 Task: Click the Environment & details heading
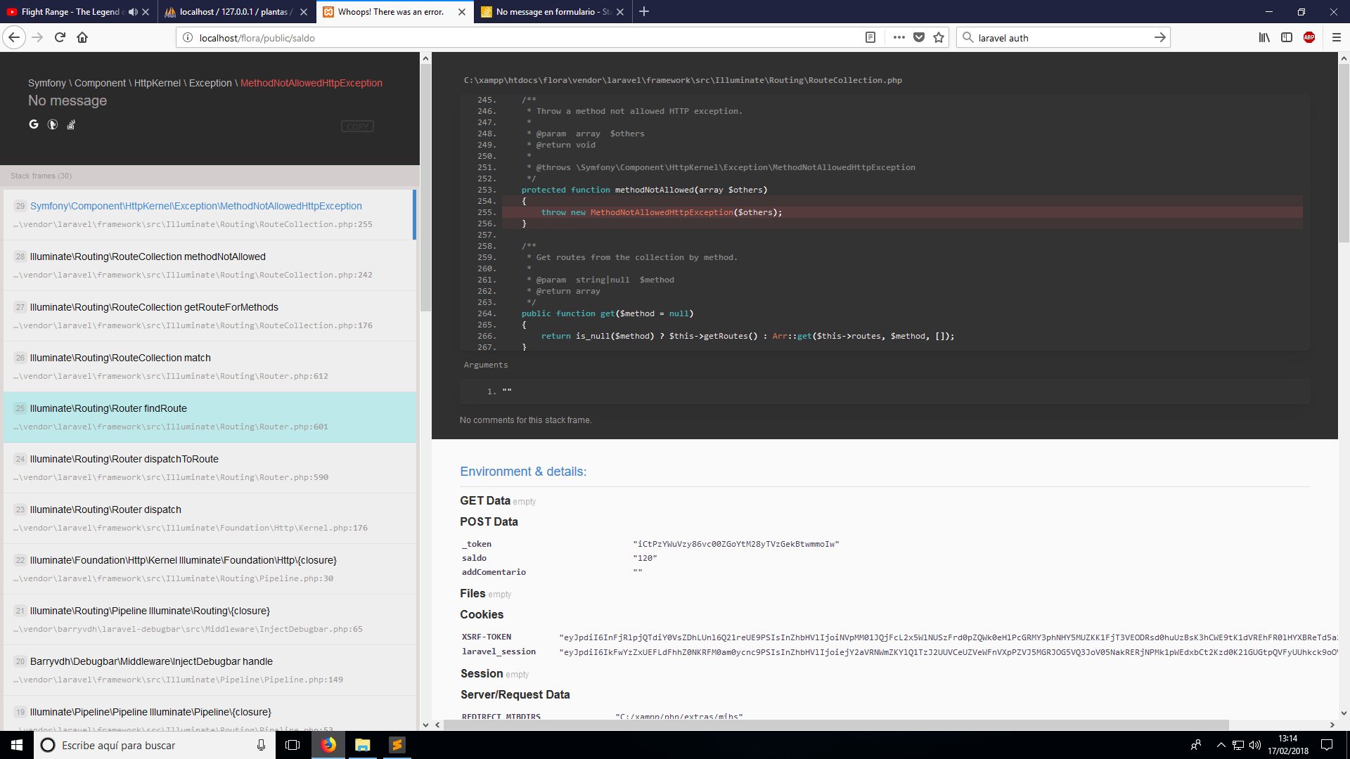(x=523, y=472)
